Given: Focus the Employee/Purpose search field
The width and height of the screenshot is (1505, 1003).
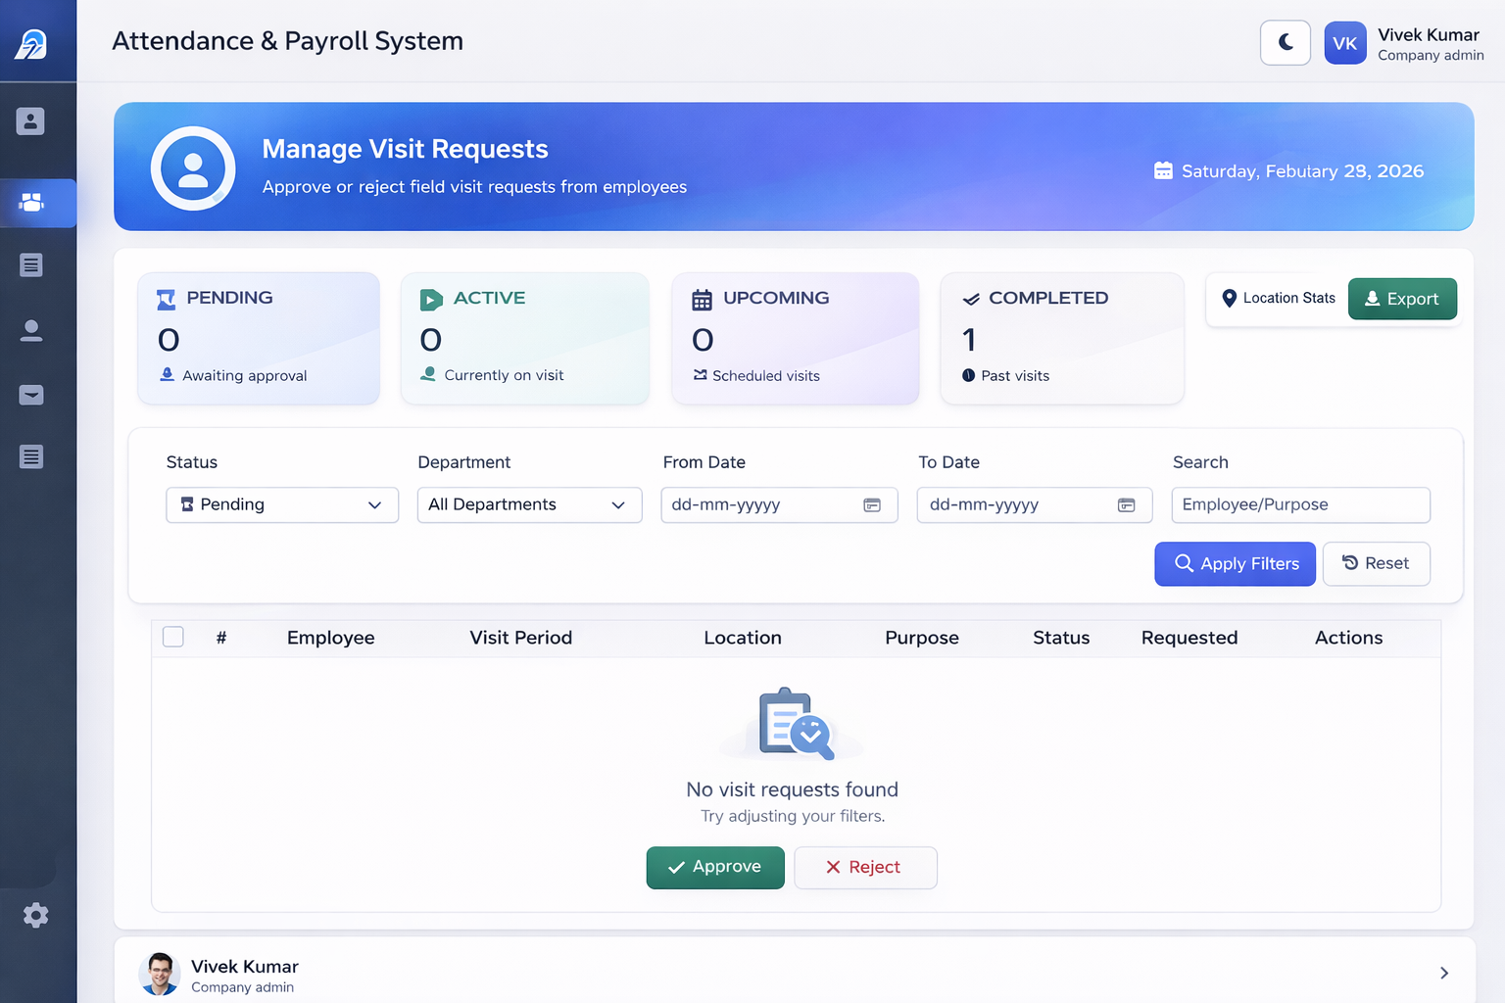Looking at the screenshot, I should click(1301, 504).
